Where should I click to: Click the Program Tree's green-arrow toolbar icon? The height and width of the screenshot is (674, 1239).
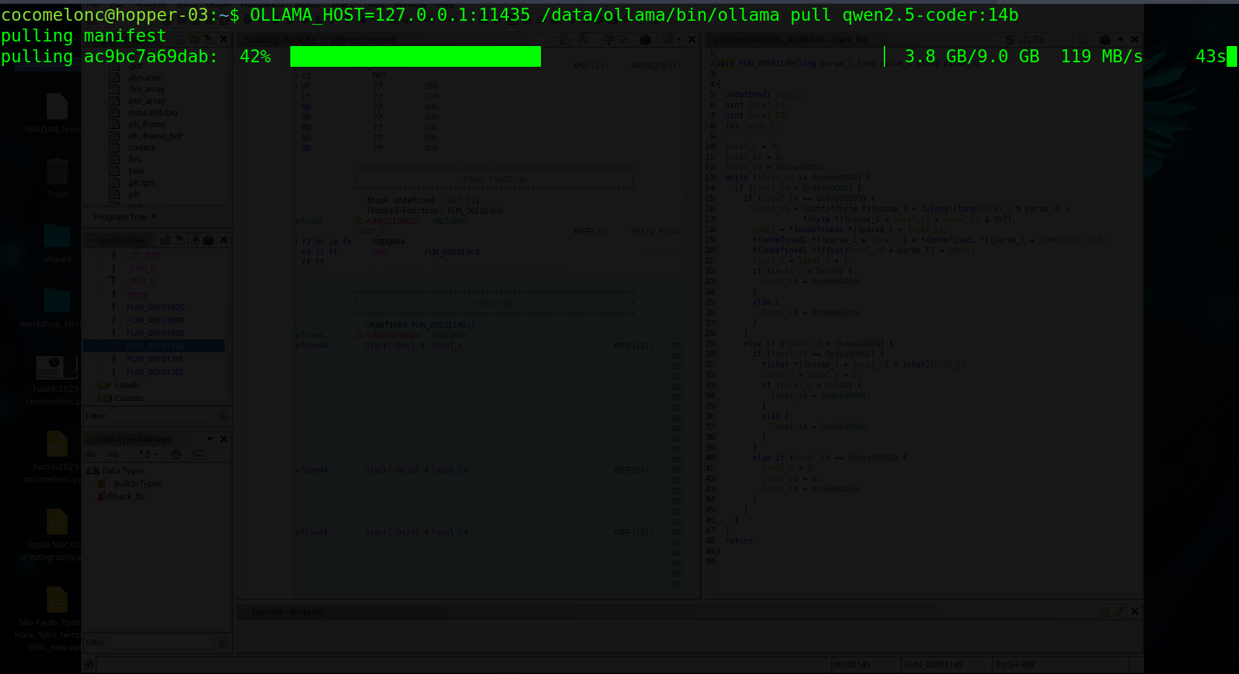tap(208, 40)
